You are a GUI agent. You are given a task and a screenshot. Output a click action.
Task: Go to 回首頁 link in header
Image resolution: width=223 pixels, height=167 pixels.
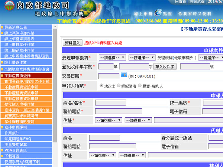180,2
